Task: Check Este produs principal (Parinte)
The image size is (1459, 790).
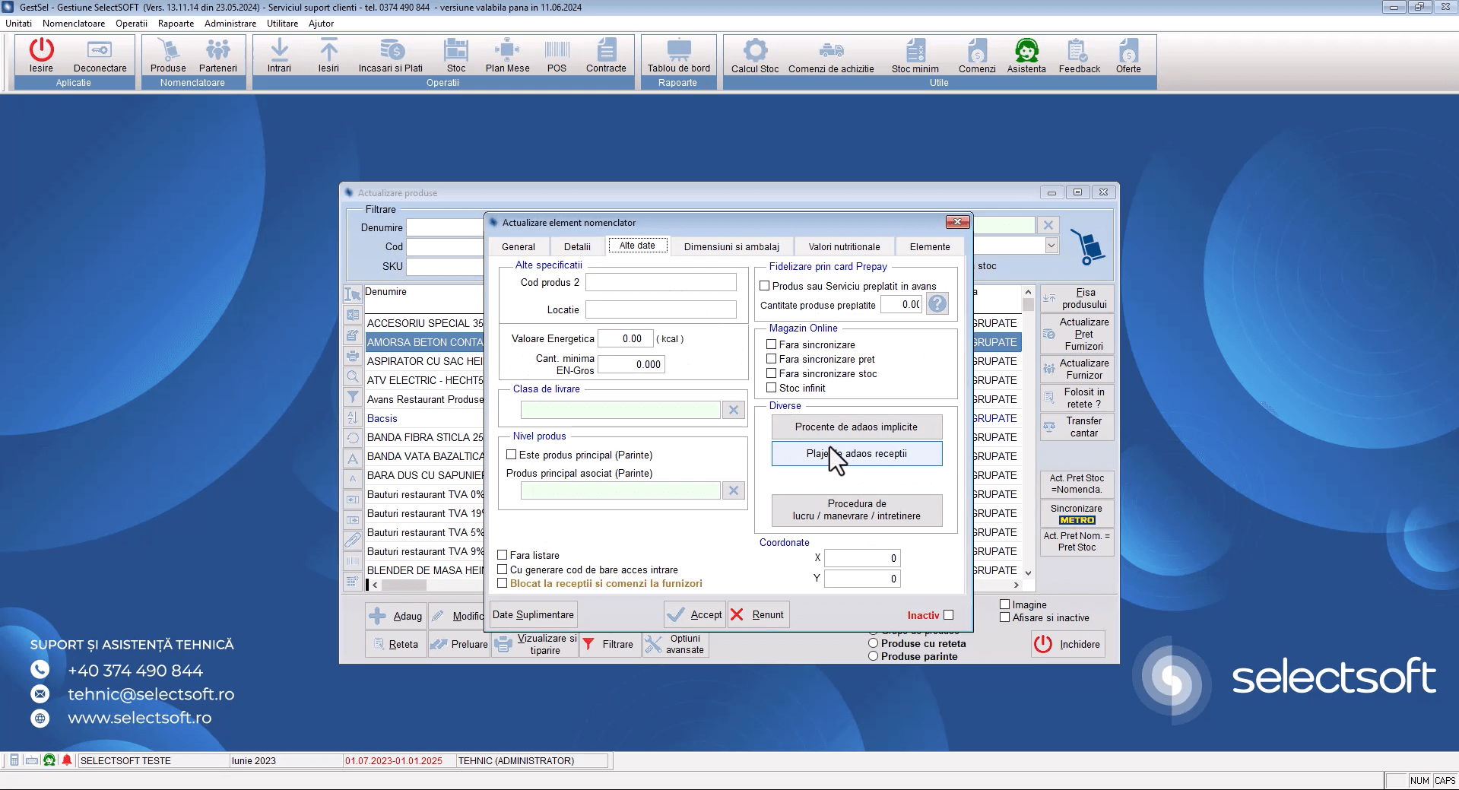Action: [x=512, y=455]
